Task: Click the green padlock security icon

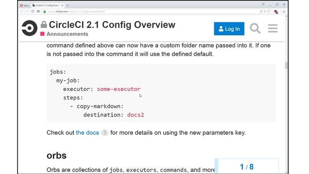Action: (x=44, y=12)
